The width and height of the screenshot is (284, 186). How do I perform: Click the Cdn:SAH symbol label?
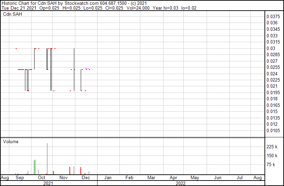click(x=13, y=14)
